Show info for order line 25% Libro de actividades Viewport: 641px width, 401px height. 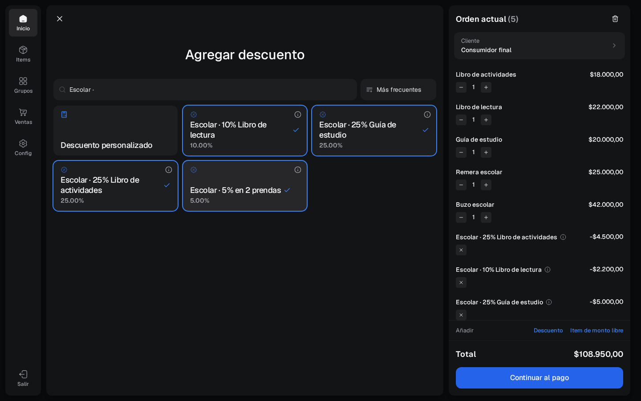tap(563, 237)
